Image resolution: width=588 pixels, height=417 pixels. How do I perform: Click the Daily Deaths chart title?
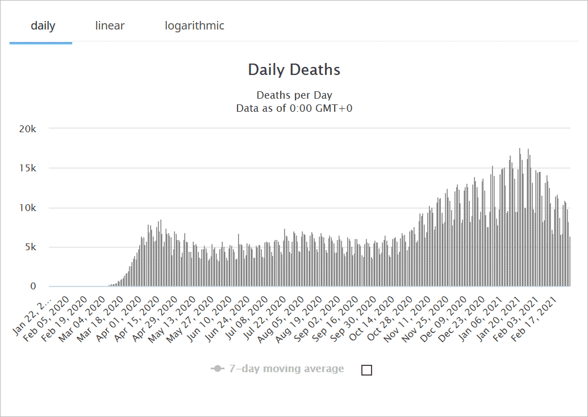tap(294, 70)
